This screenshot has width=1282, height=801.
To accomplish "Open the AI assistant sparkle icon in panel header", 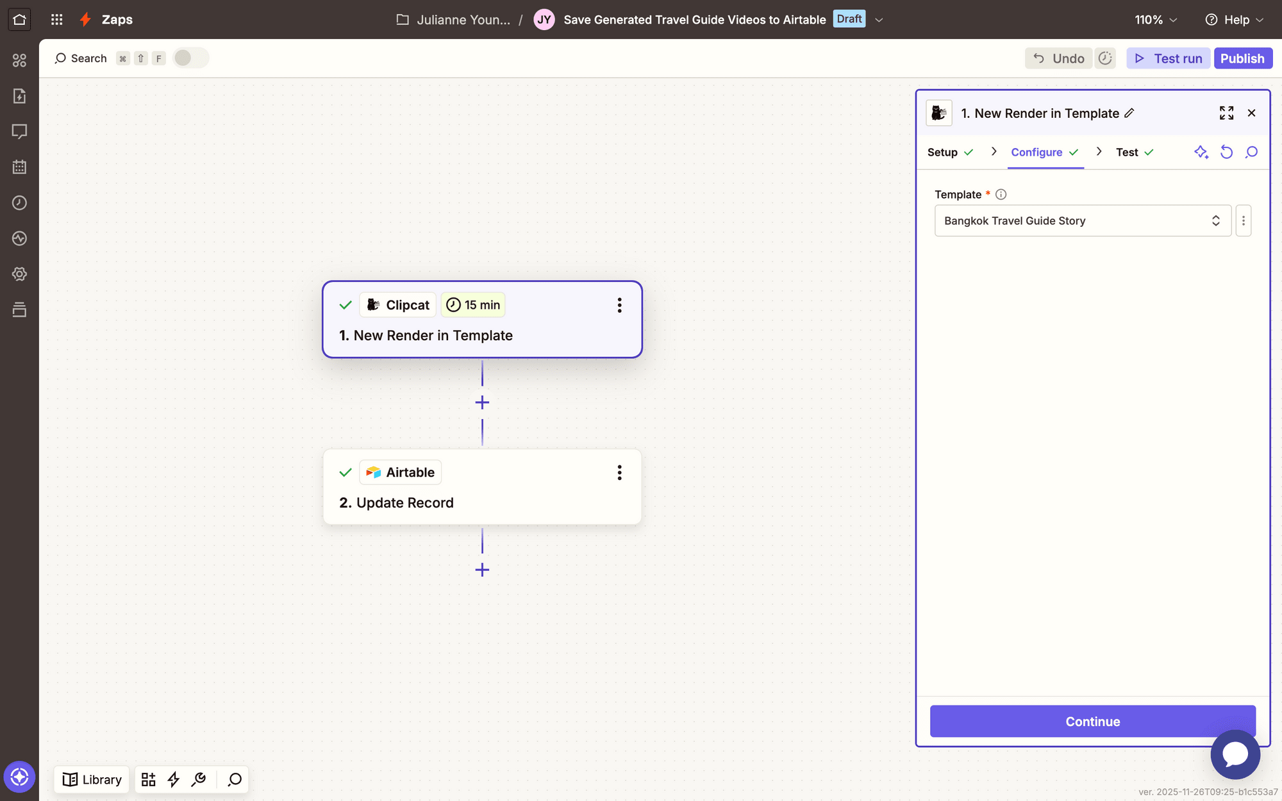I will [x=1201, y=152].
